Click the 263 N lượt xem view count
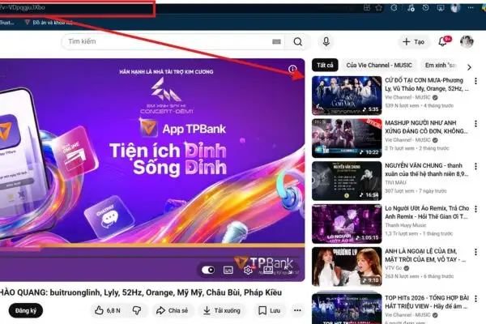 [x=402, y=276]
